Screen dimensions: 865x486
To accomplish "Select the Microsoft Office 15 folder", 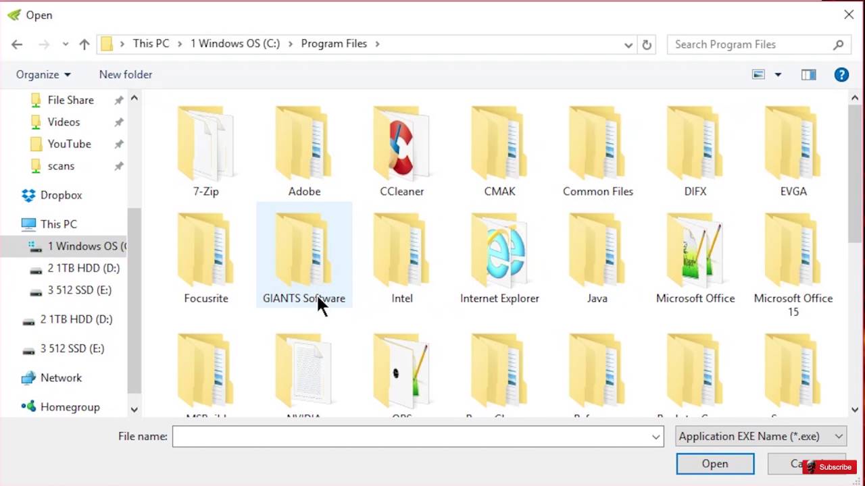I will [x=793, y=265].
